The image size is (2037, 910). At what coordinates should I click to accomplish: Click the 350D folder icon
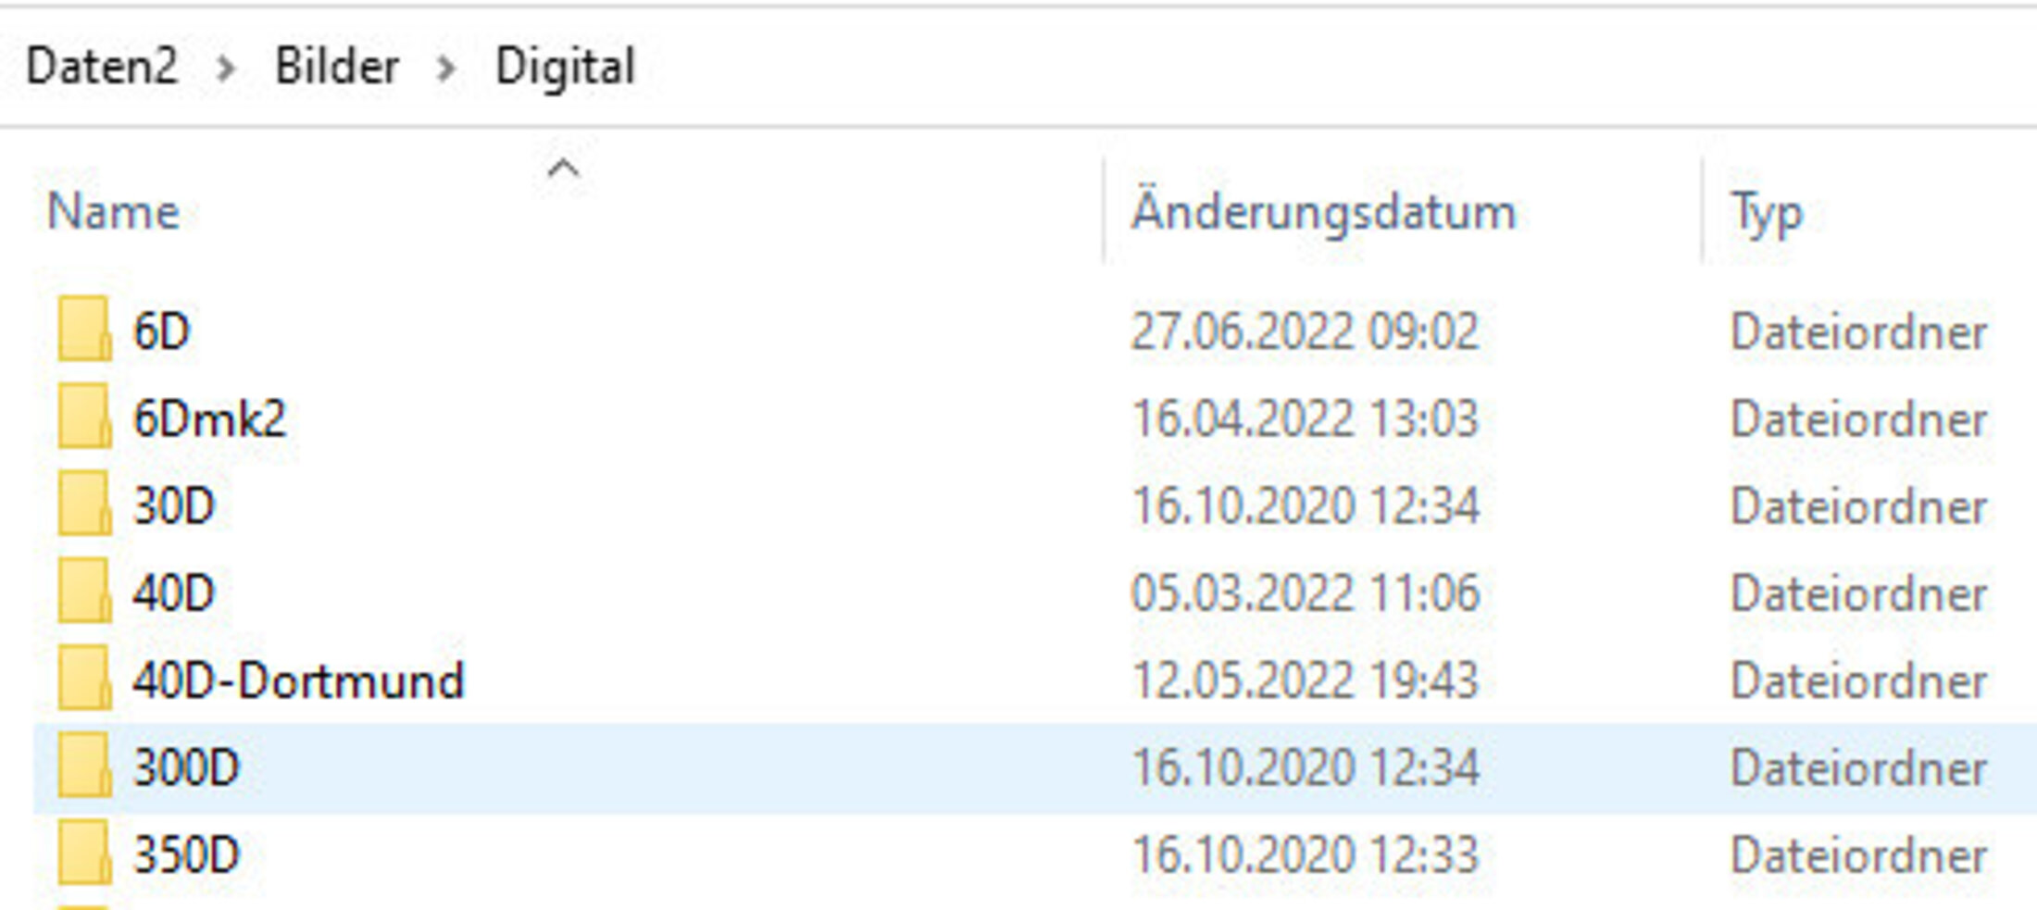(x=83, y=854)
